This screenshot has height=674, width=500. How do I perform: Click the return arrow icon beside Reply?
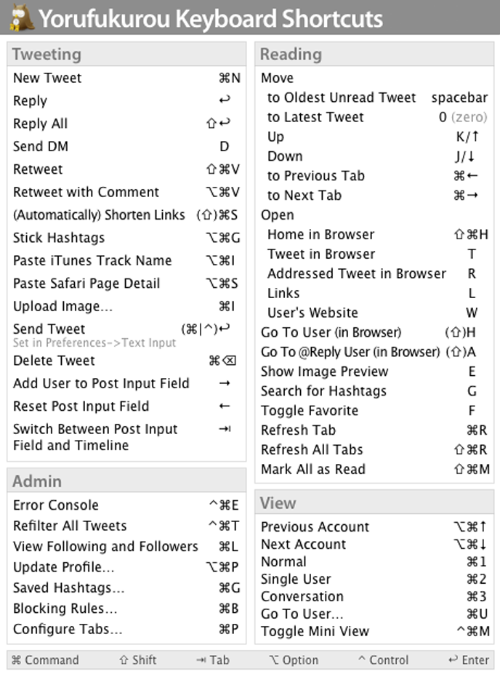pyautogui.click(x=225, y=101)
